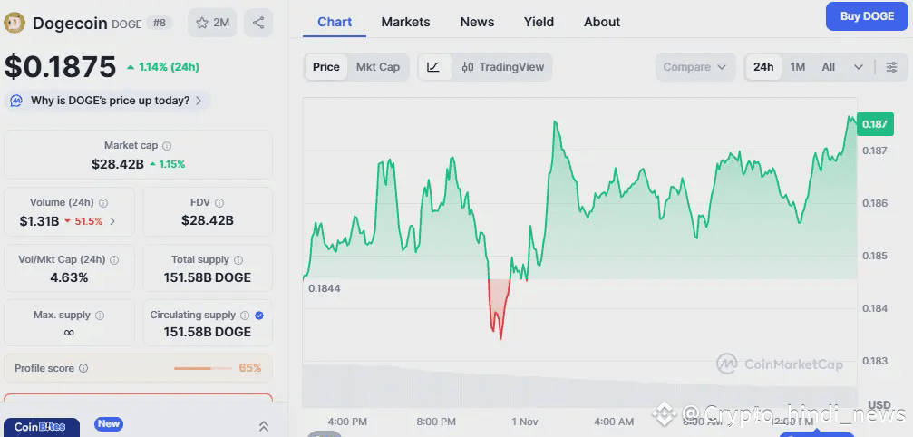Click the 8:00 PM axis label
Screen dimensions: 913x437
tap(436, 422)
